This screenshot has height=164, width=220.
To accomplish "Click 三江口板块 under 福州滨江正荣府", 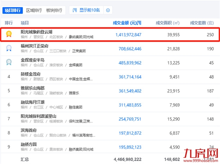I will coord(58,51).
